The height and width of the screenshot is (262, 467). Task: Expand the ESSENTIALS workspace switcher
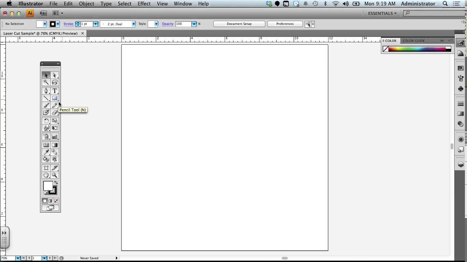pos(382,13)
